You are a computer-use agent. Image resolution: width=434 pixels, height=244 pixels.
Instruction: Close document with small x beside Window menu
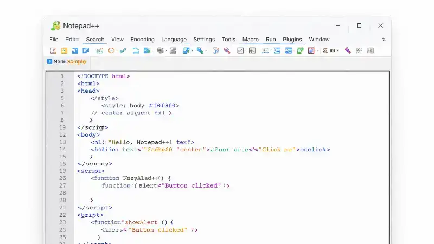point(384,40)
